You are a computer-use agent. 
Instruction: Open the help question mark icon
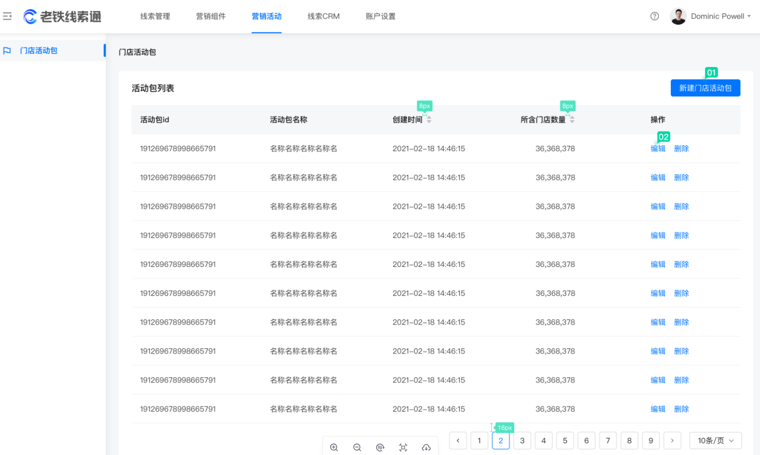coord(655,16)
